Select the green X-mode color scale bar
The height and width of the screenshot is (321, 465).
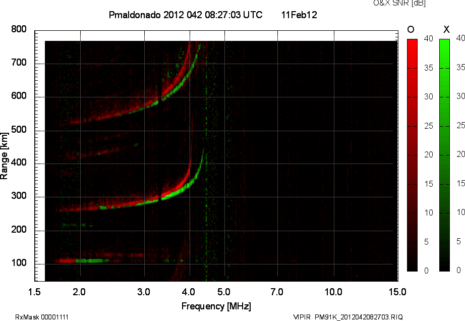pos(444,155)
